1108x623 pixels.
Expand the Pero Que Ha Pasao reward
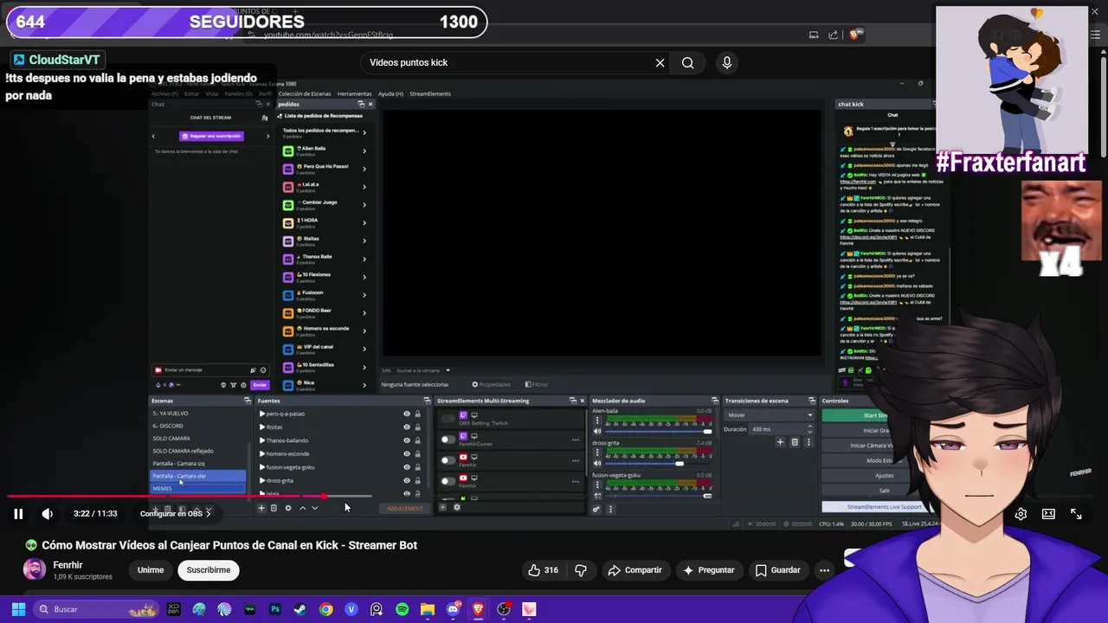pos(364,169)
